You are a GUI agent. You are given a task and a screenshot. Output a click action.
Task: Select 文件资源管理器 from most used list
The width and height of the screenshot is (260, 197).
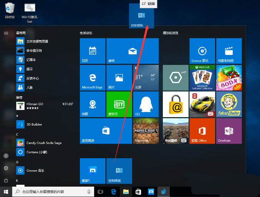coord(37,41)
